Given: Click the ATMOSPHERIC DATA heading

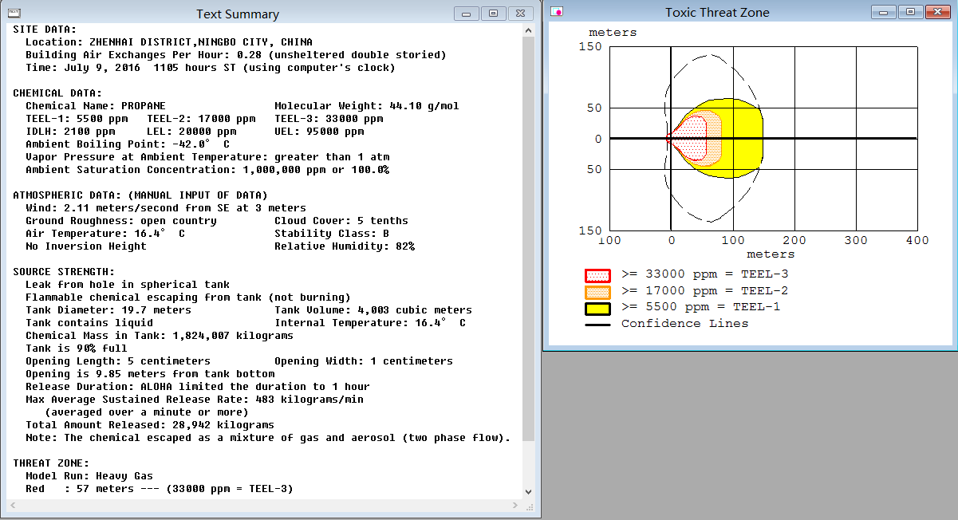Looking at the screenshot, I should point(140,195).
